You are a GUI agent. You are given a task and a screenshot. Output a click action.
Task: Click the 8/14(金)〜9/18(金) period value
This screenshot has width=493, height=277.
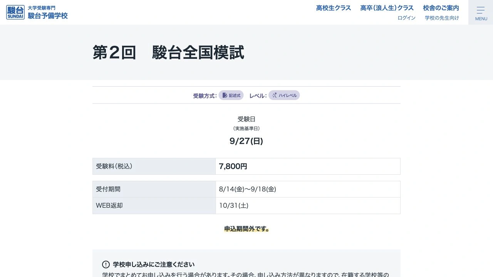pyautogui.click(x=248, y=189)
